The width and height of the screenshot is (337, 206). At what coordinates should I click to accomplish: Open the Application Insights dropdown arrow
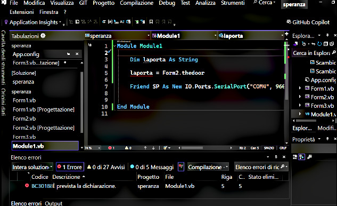[60, 22]
